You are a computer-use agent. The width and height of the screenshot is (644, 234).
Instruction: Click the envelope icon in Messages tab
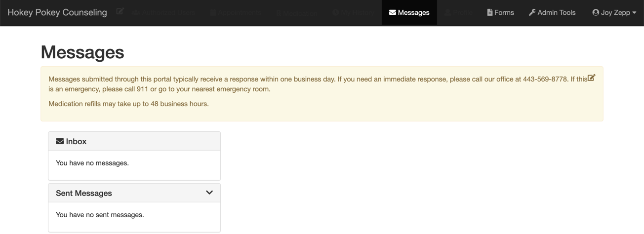(x=393, y=12)
